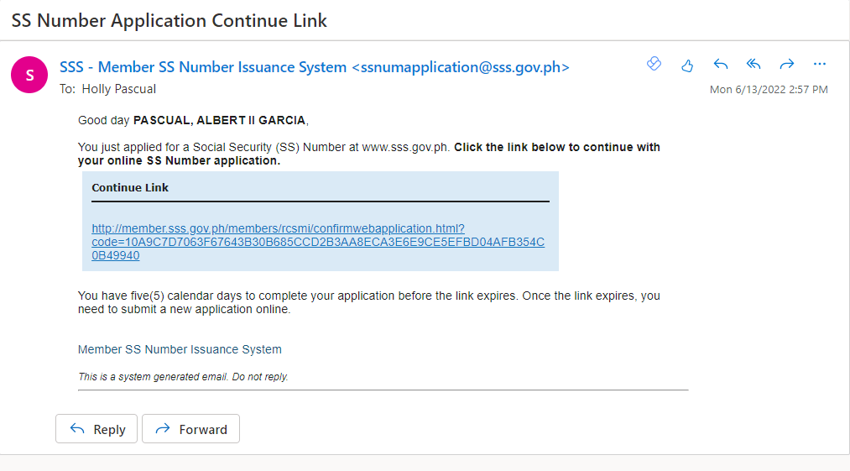Click the Member SS Number Issuance System signature
This screenshot has width=850, height=471.
coord(180,349)
